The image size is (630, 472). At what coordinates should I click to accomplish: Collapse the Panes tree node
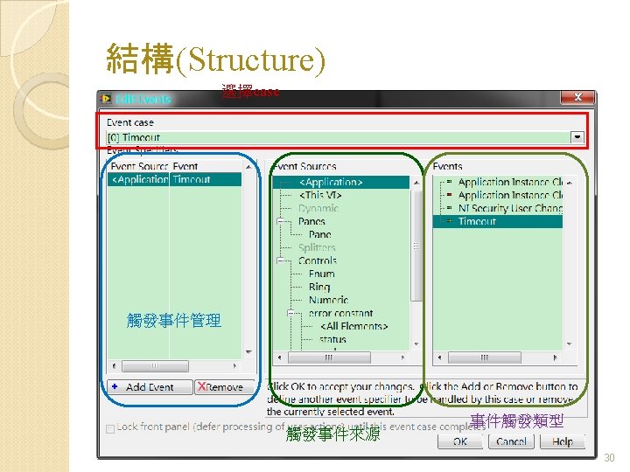(281, 221)
